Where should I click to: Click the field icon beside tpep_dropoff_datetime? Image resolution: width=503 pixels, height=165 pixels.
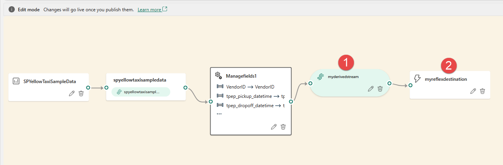pyautogui.click(x=220, y=105)
